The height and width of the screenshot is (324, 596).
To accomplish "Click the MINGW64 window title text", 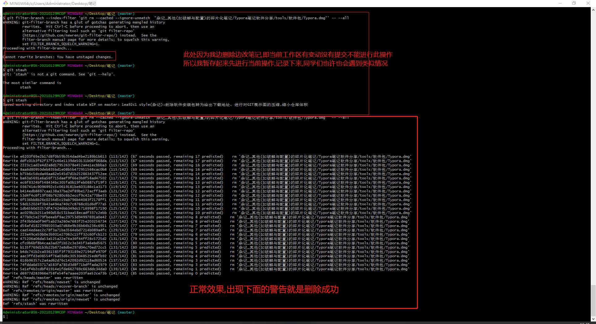I will (53, 4).
